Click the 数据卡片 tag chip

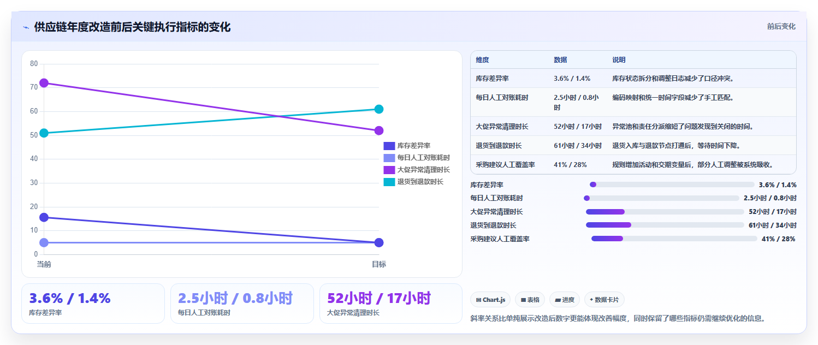(604, 300)
